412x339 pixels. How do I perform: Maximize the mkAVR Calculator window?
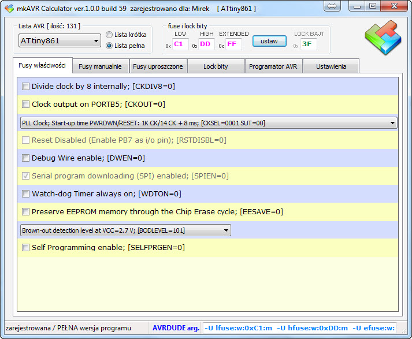pos(373,6)
